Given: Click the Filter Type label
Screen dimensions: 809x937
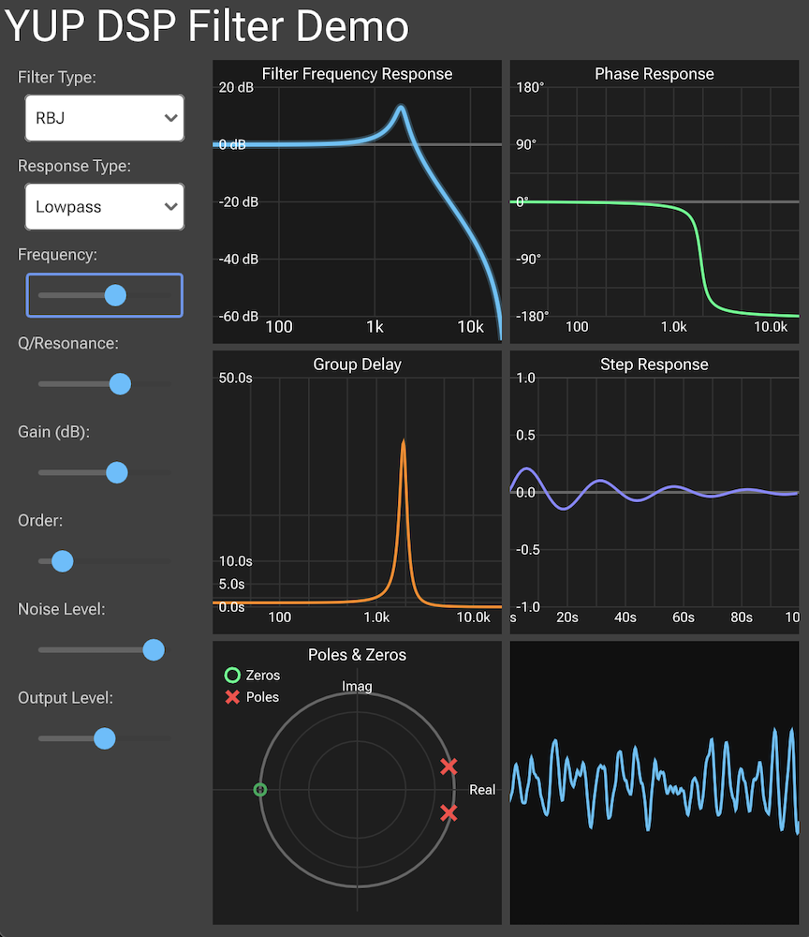Looking at the screenshot, I should point(57,78).
